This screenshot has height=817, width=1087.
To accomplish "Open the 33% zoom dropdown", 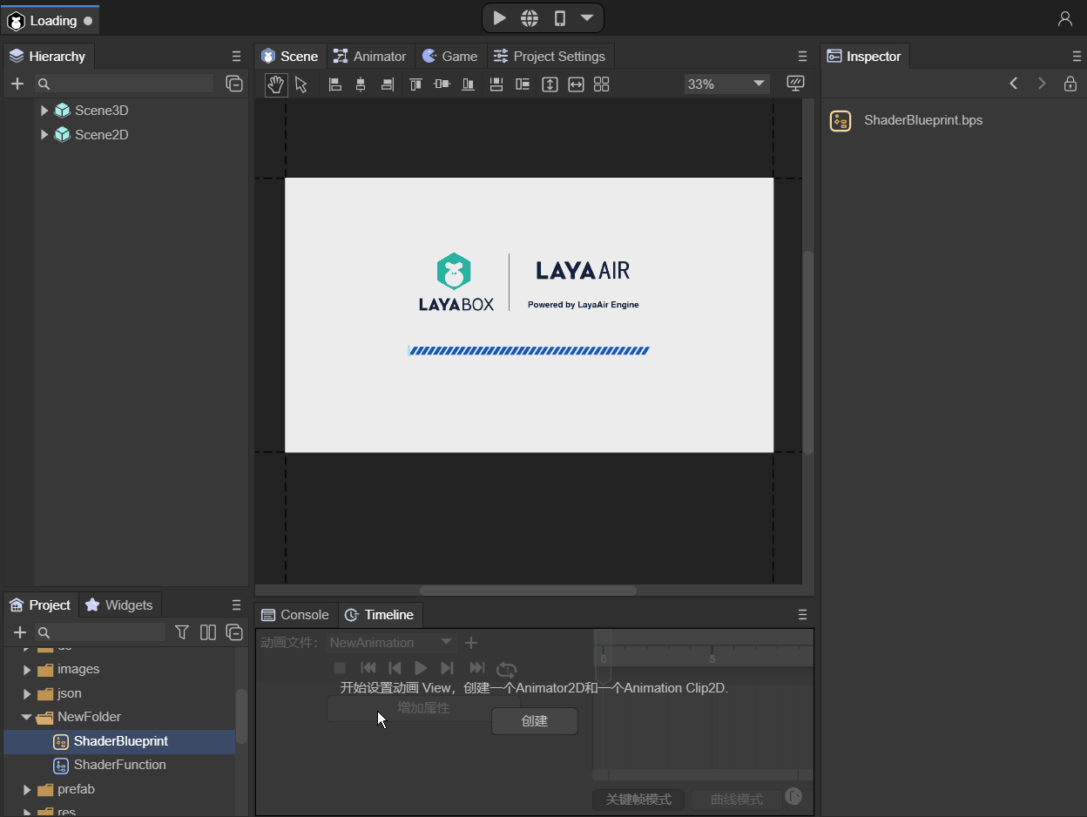I will tap(726, 84).
